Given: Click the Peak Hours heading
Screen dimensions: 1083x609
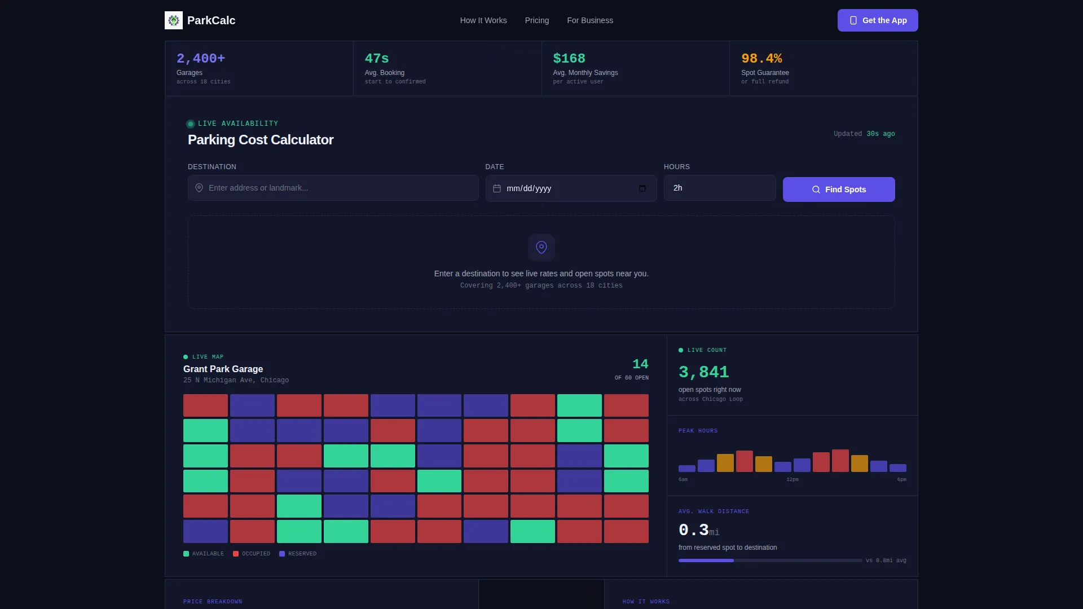Looking at the screenshot, I should tap(698, 431).
